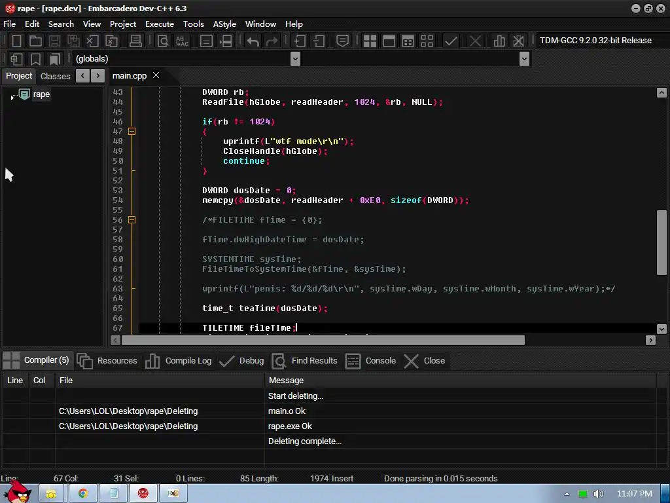The image size is (670, 503).
Task: Click the Delete profiling information icon
Action: (x=518, y=41)
